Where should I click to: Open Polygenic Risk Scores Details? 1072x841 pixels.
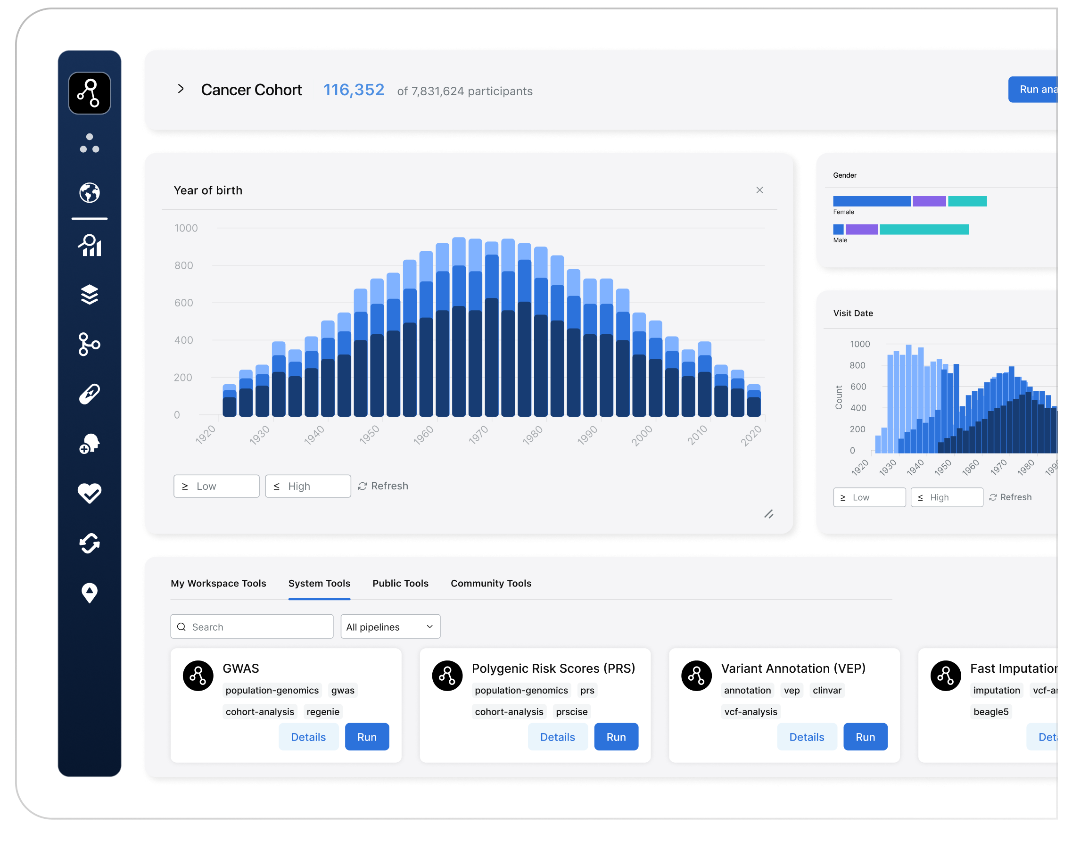[558, 737]
